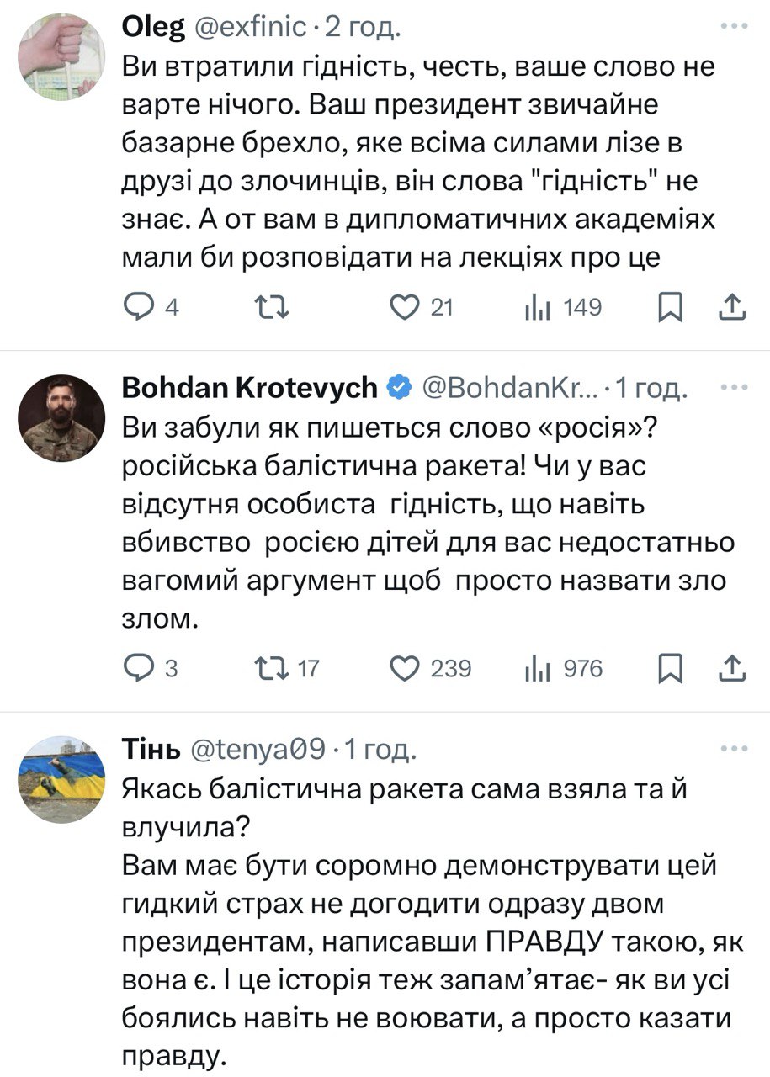Bookmark Bohdan Krotevych's tweet
The width and height of the screenshot is (770, 1077).
click(669, 668)
